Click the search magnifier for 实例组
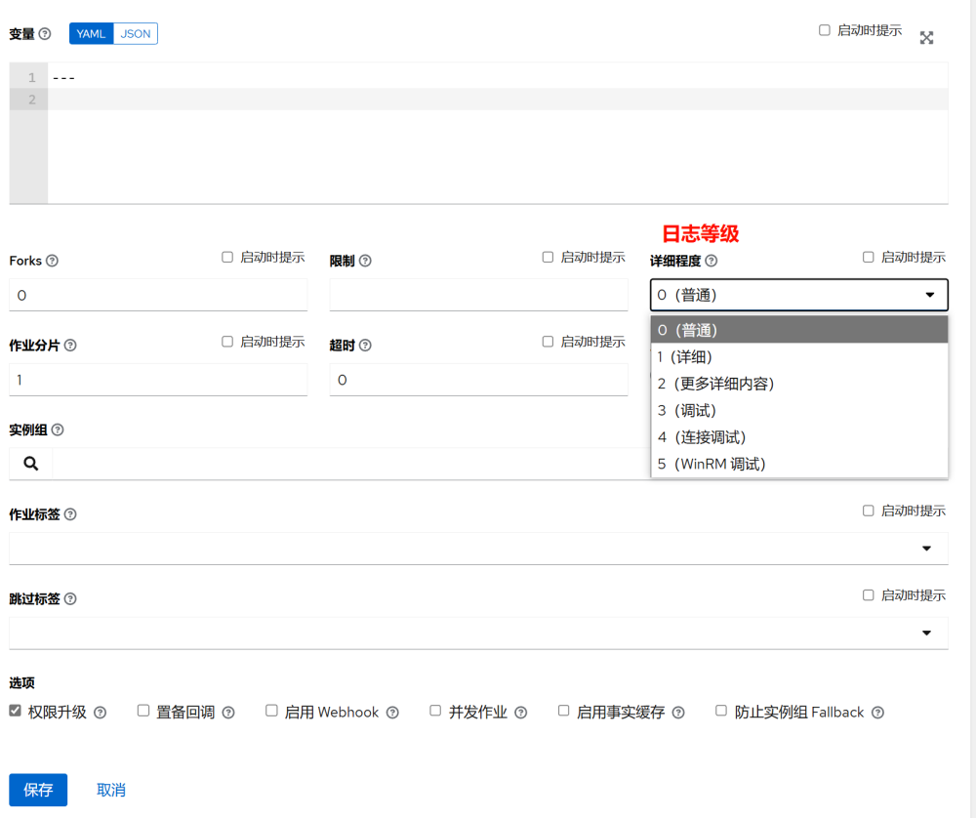976x818 pixels. 29,463
